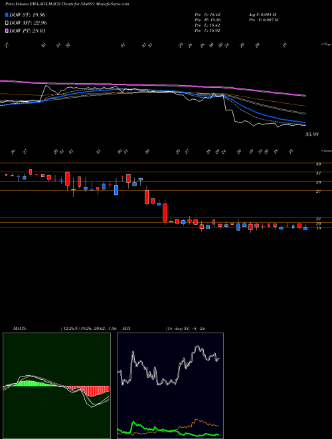The width and height of the screenshot is (332, 439).
Task: Click inside the green MACD chart panel
Action: (x=56, y=386)
